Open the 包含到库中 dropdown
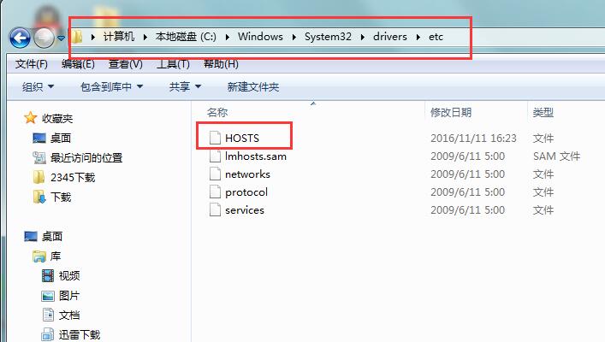This screenshot has width=605, height=342. pyautogui.click(x=111, y=86)
